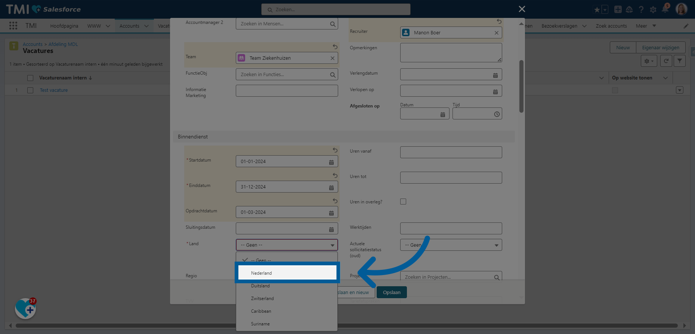Open the Opdrachtdatum calendar picker

[x=331, y=213]
